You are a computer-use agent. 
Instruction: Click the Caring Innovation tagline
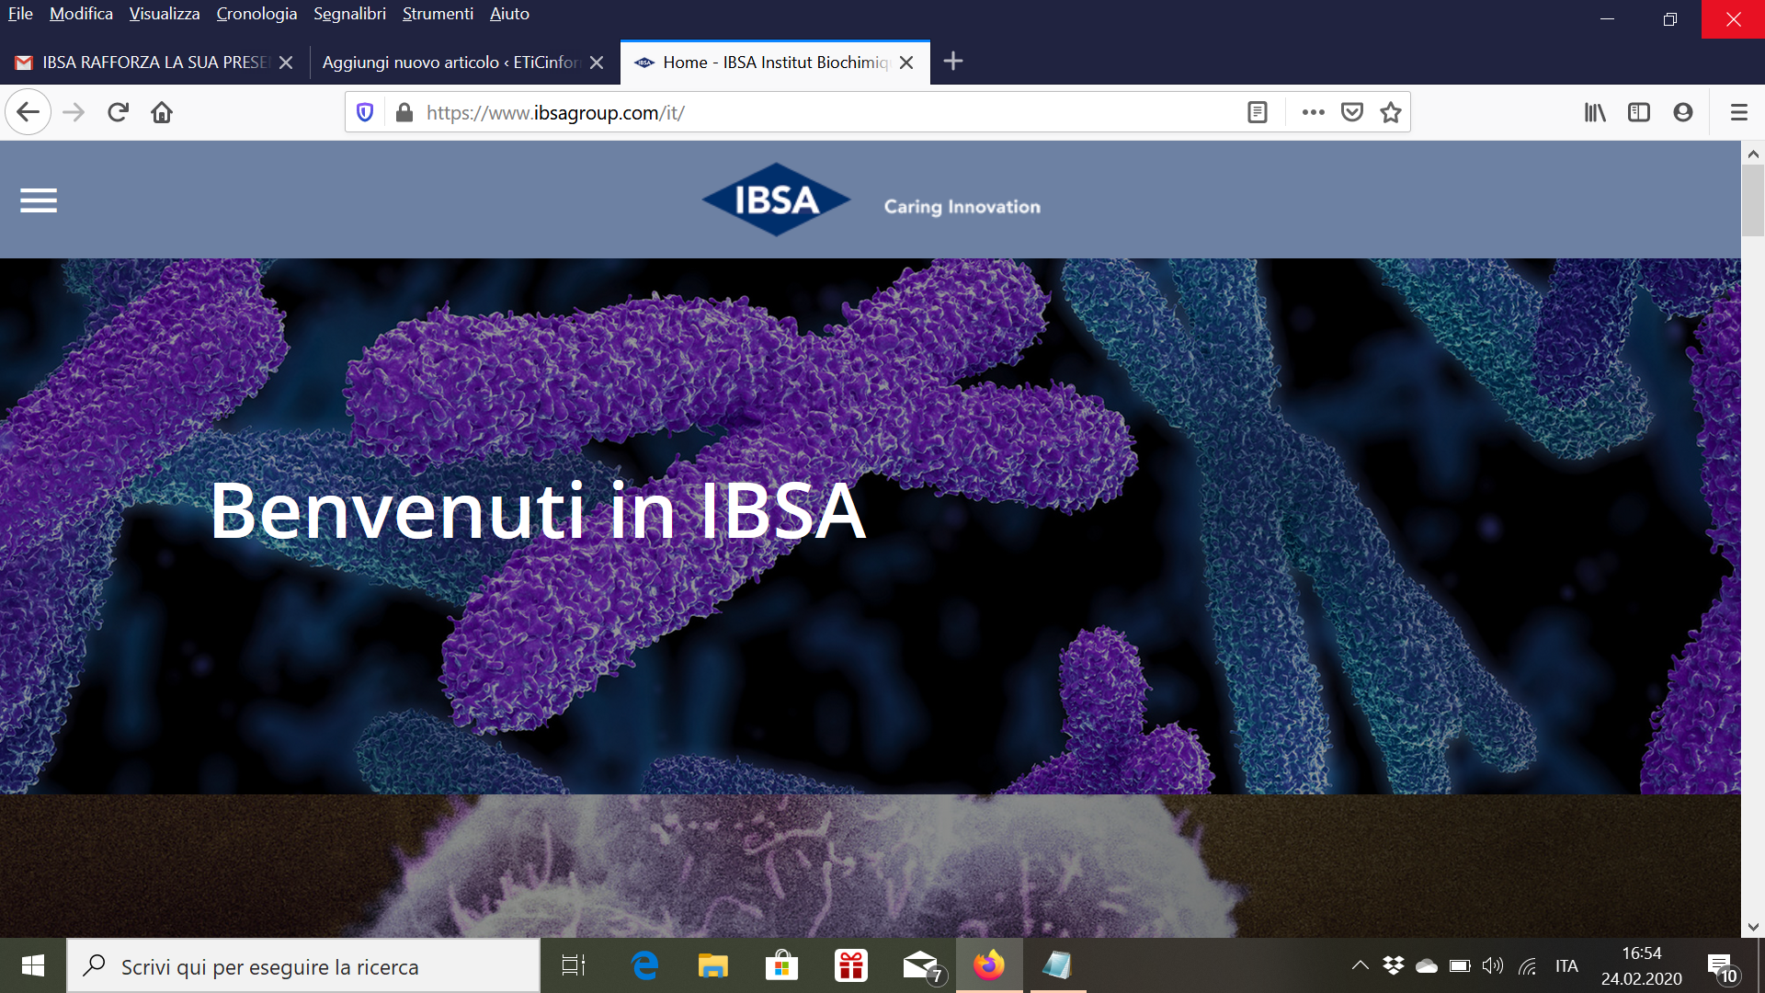pyautogui.click(x=962, y=207)
